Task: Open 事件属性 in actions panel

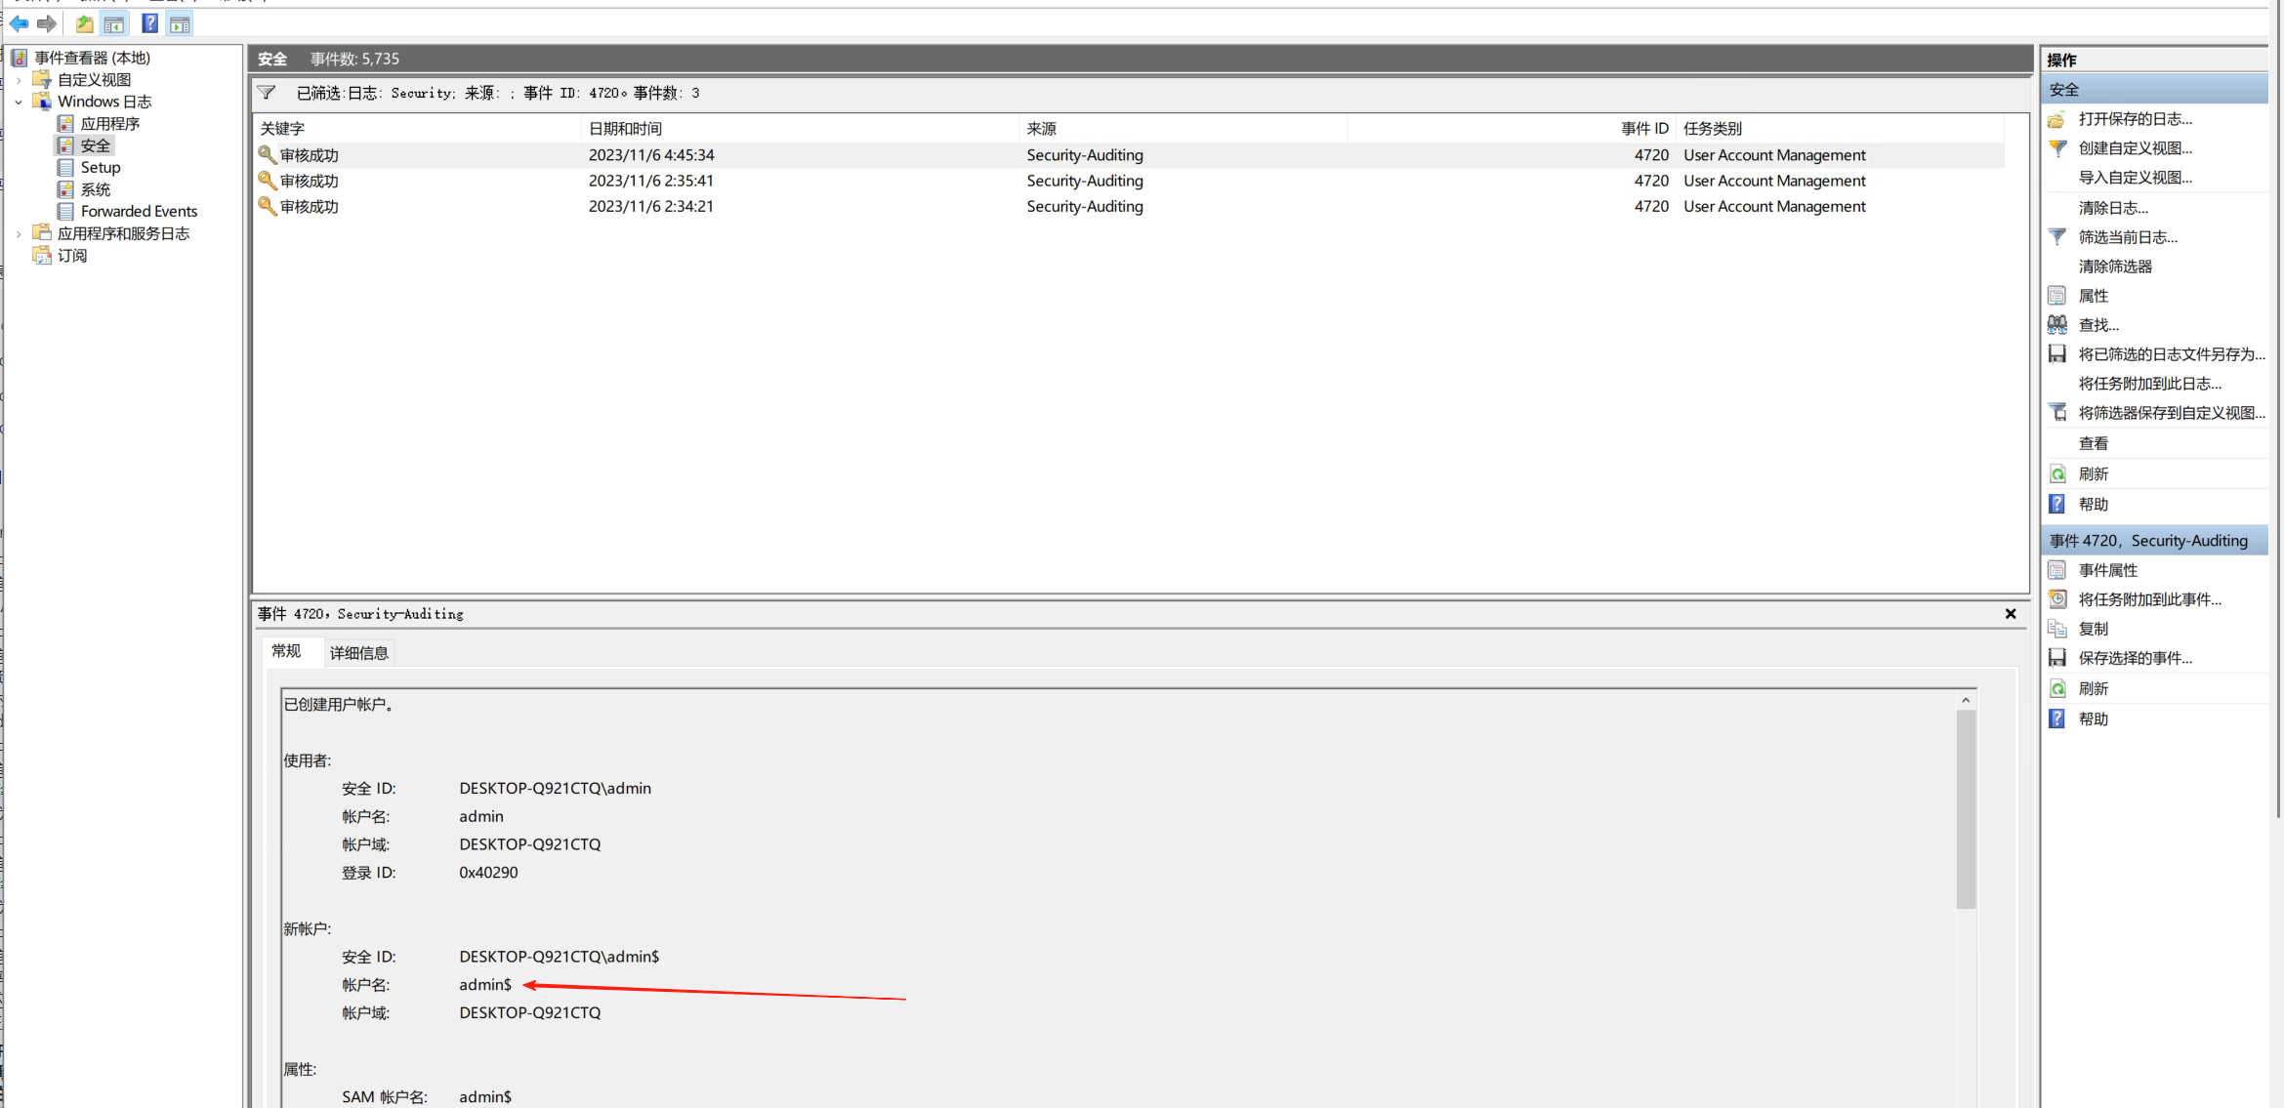Action: click(x=2107, y=570)
